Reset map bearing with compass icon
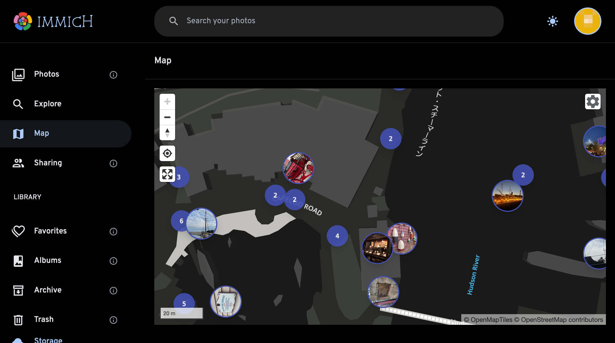This screenshot has height=343, width=615. 167,133
